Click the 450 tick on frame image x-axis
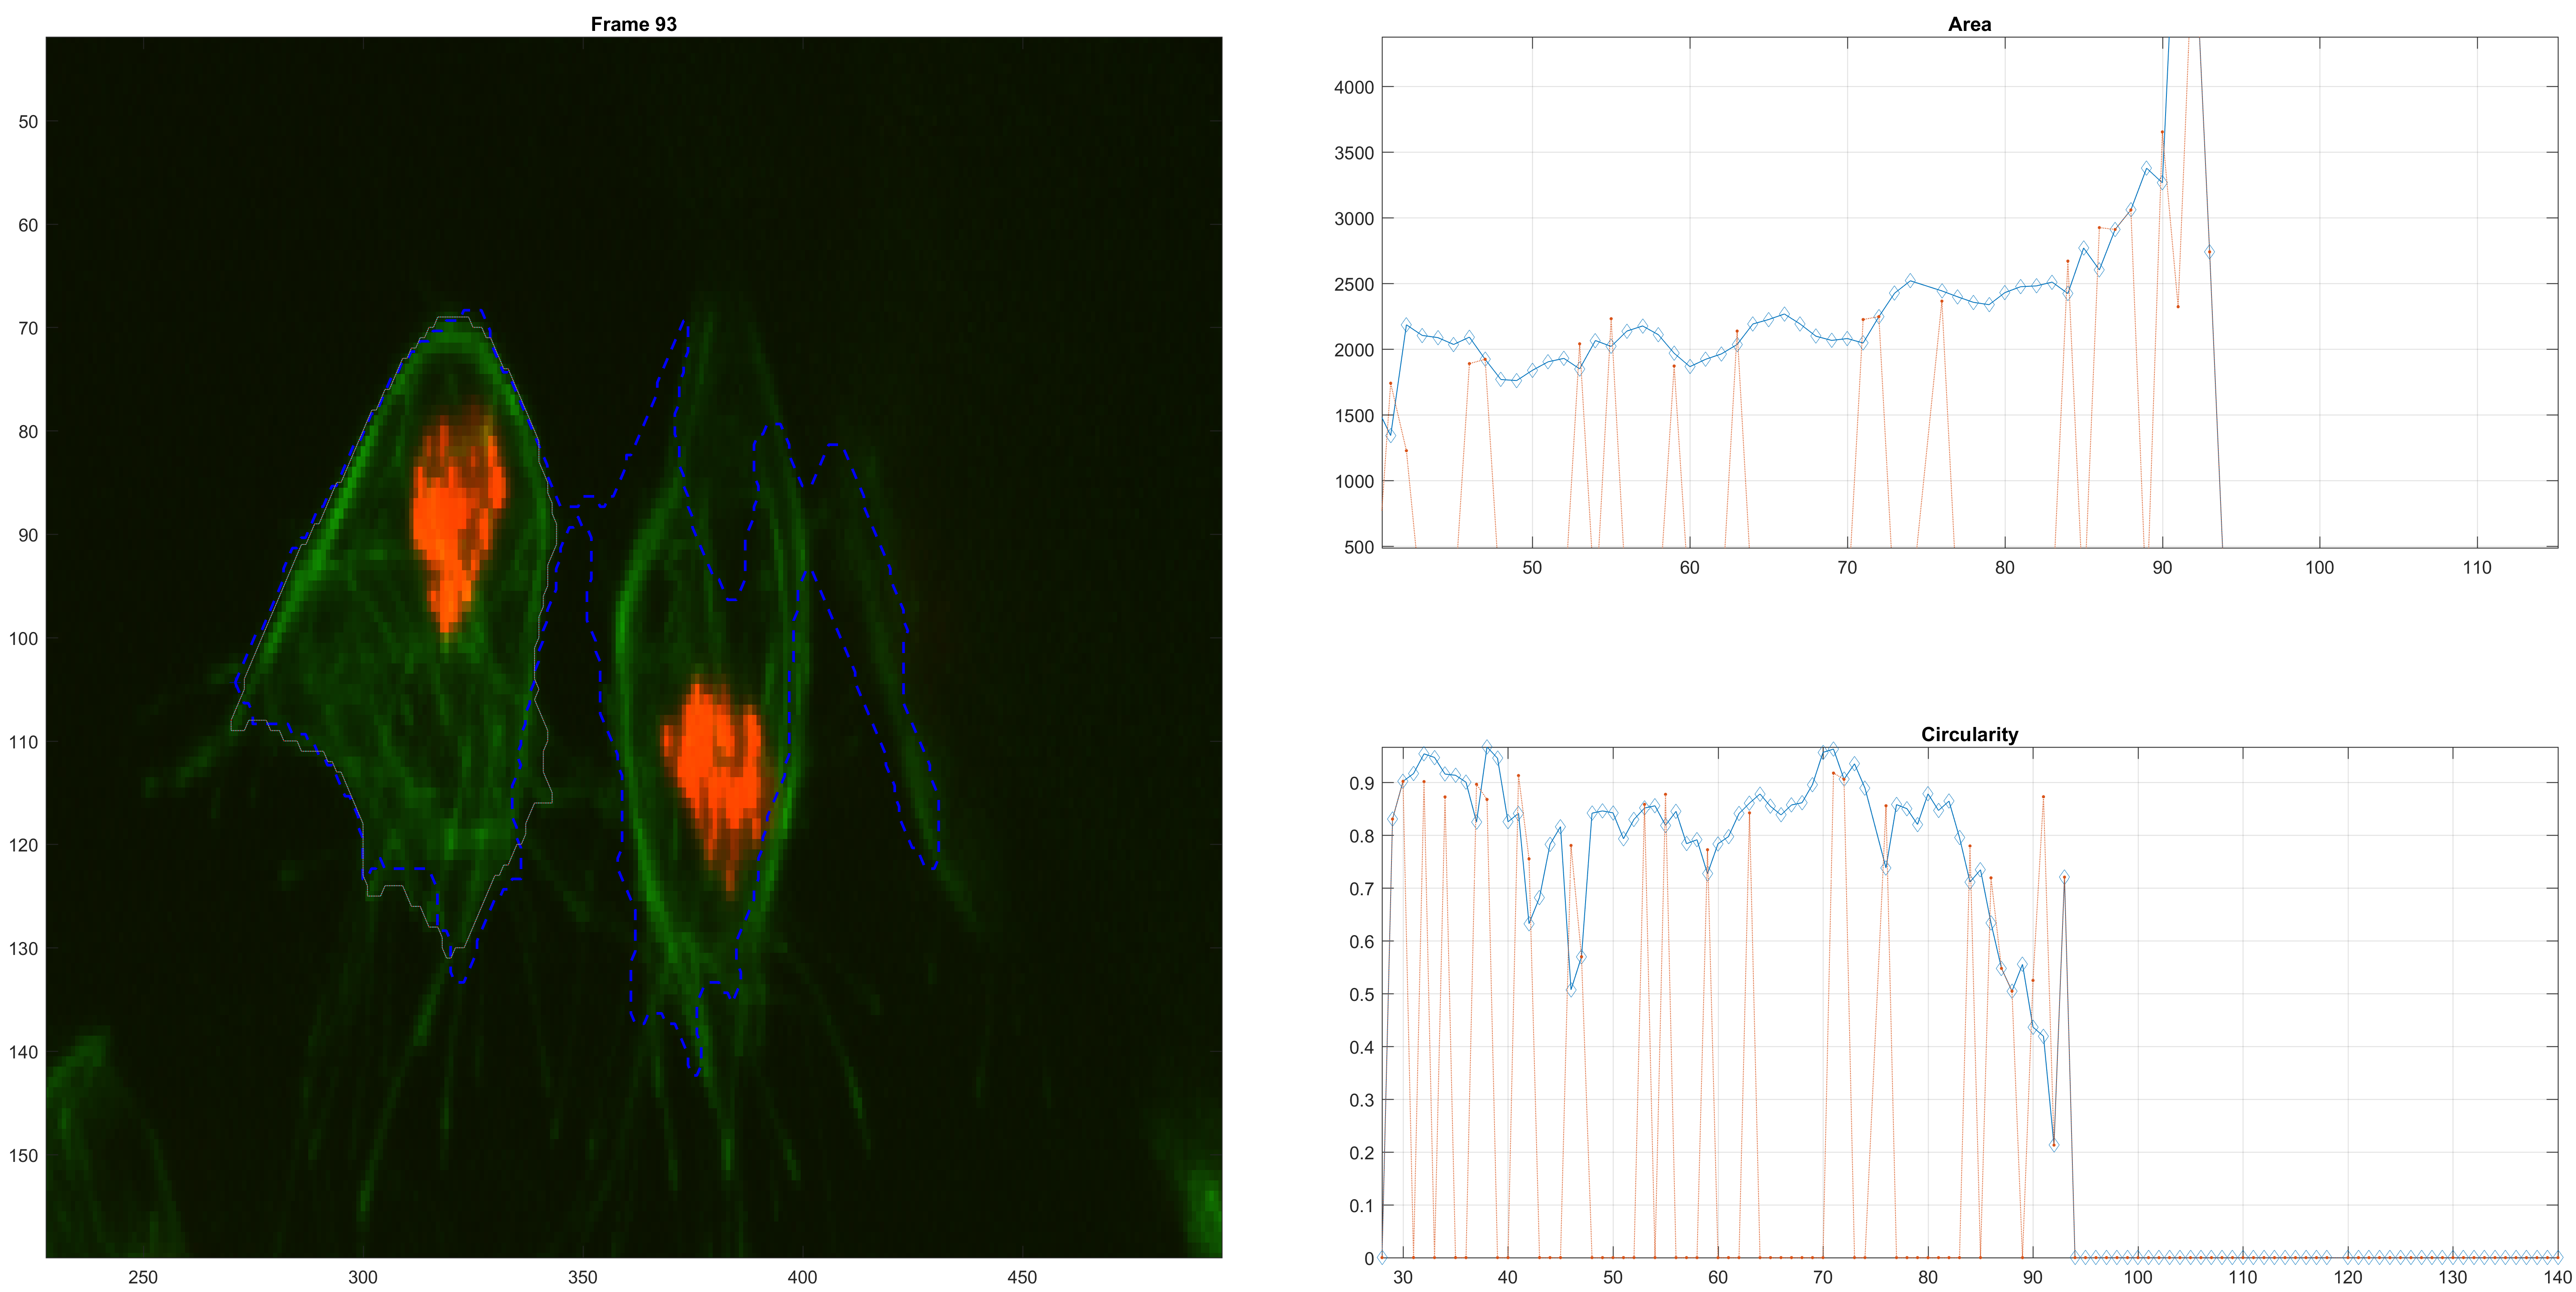This screenshot has height=1292, width=2576. coord(1022,1277)
